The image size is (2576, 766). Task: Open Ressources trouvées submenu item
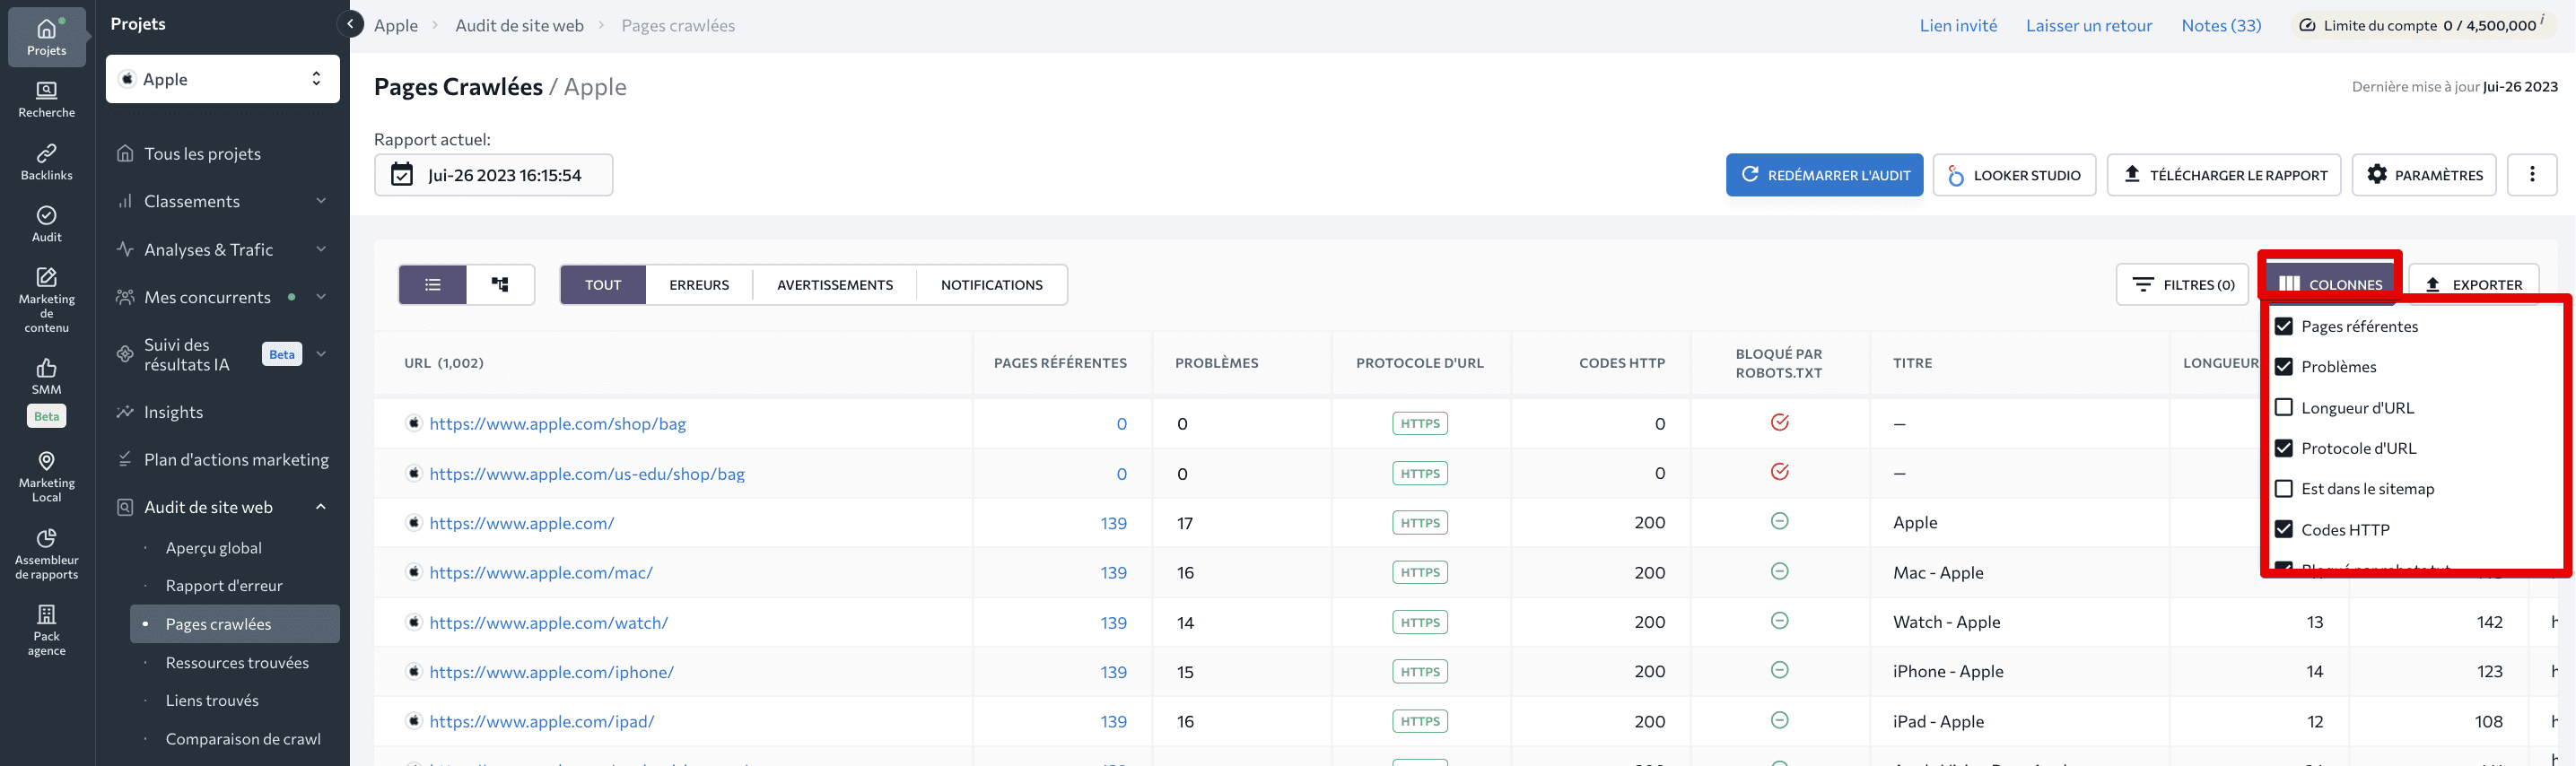[x=237, y=662]
